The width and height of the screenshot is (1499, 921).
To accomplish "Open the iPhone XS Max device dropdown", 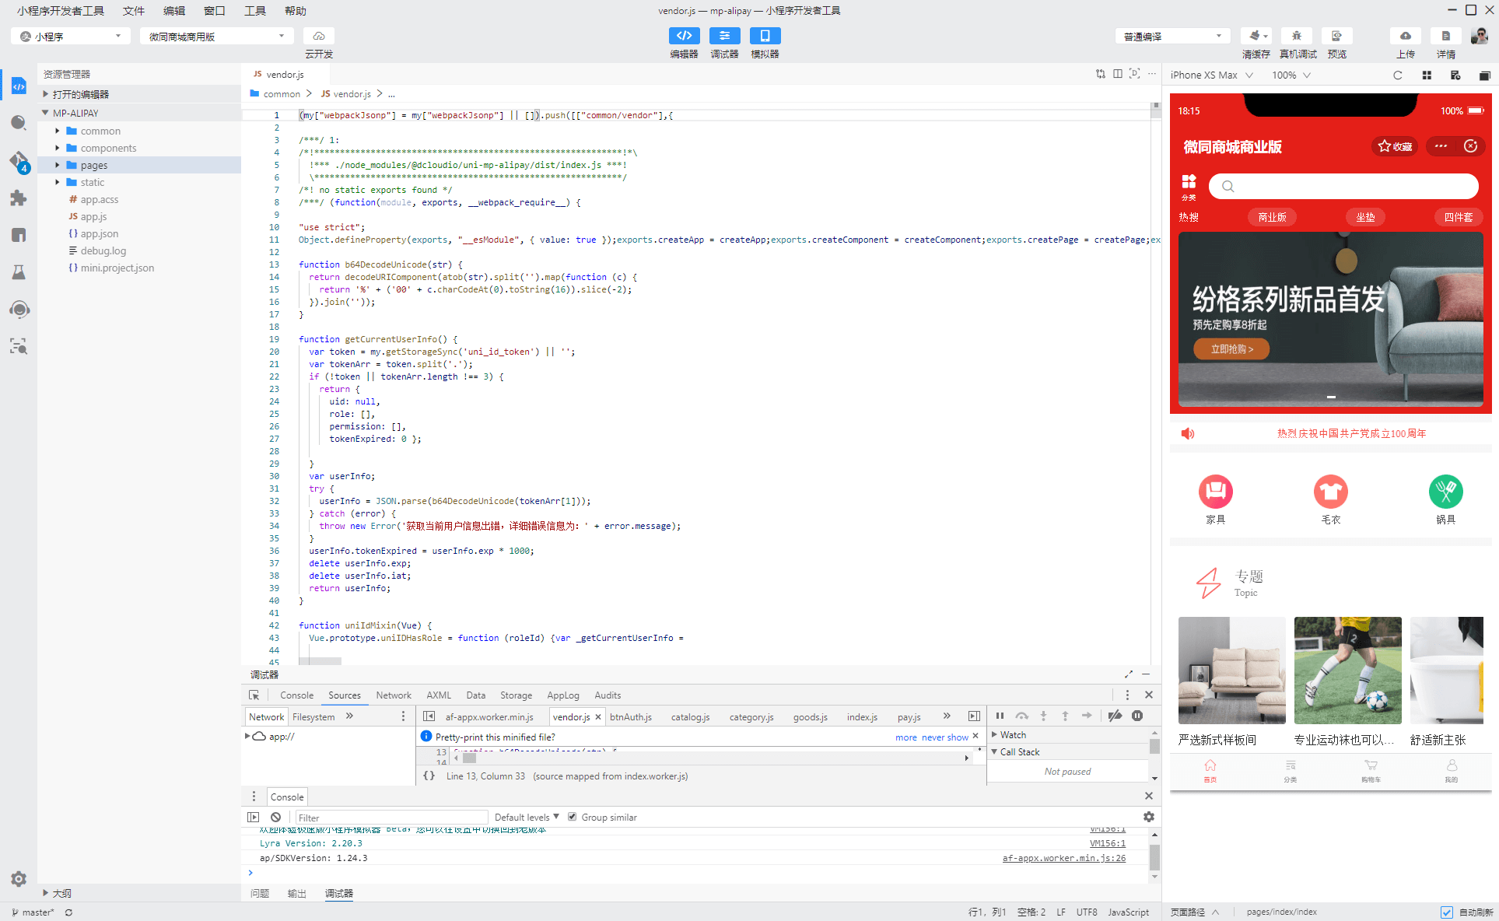I will tap(1211, 75).
